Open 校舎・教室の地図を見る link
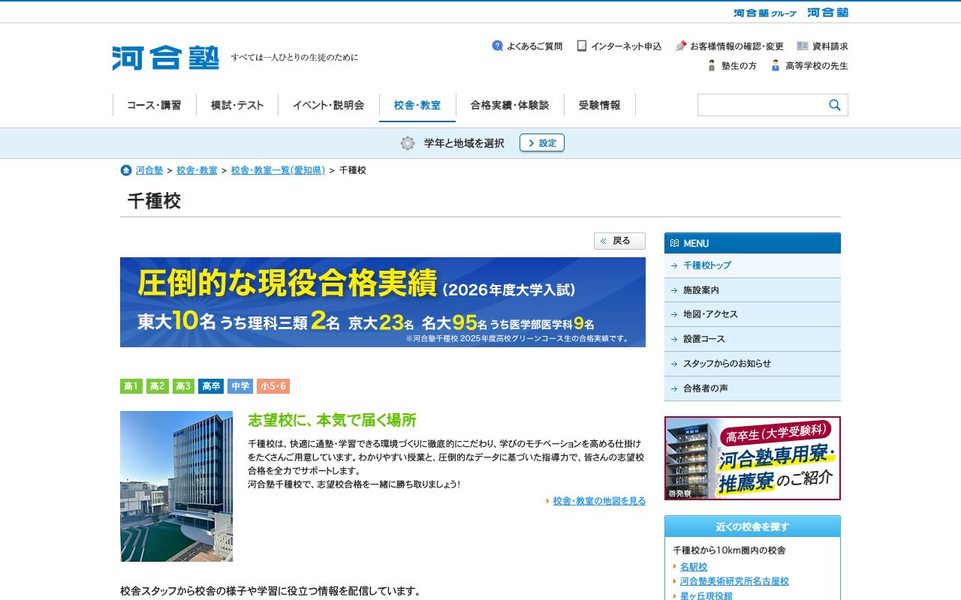Screen dimensions: 961x600 click(x=599, y=501)
